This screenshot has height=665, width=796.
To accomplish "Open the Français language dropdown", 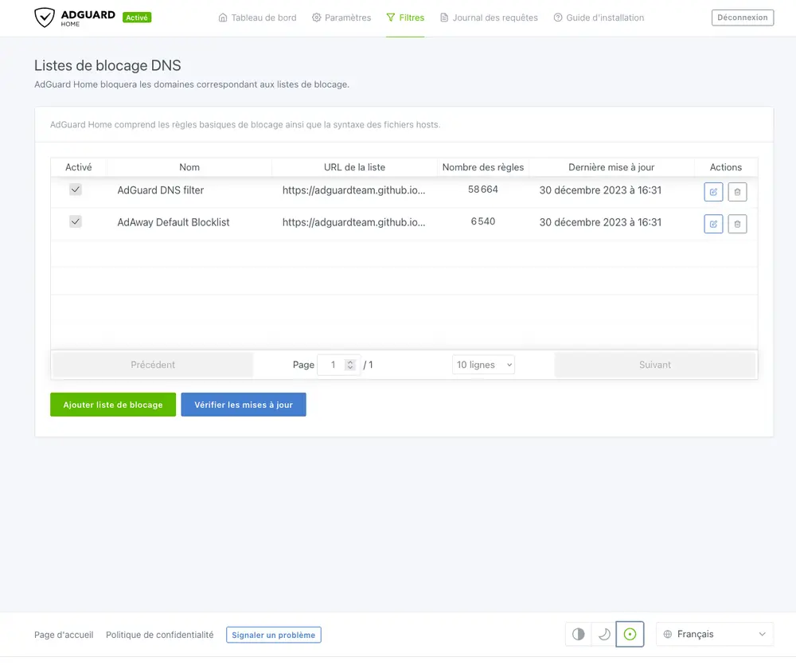I will (x=714, y=634).
